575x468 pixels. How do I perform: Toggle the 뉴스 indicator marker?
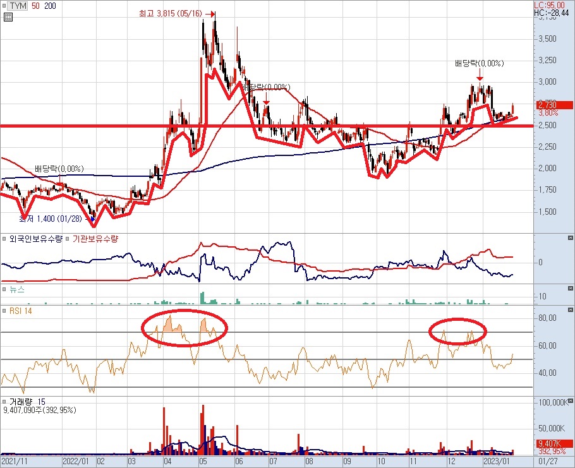click(x=4, y=289)
